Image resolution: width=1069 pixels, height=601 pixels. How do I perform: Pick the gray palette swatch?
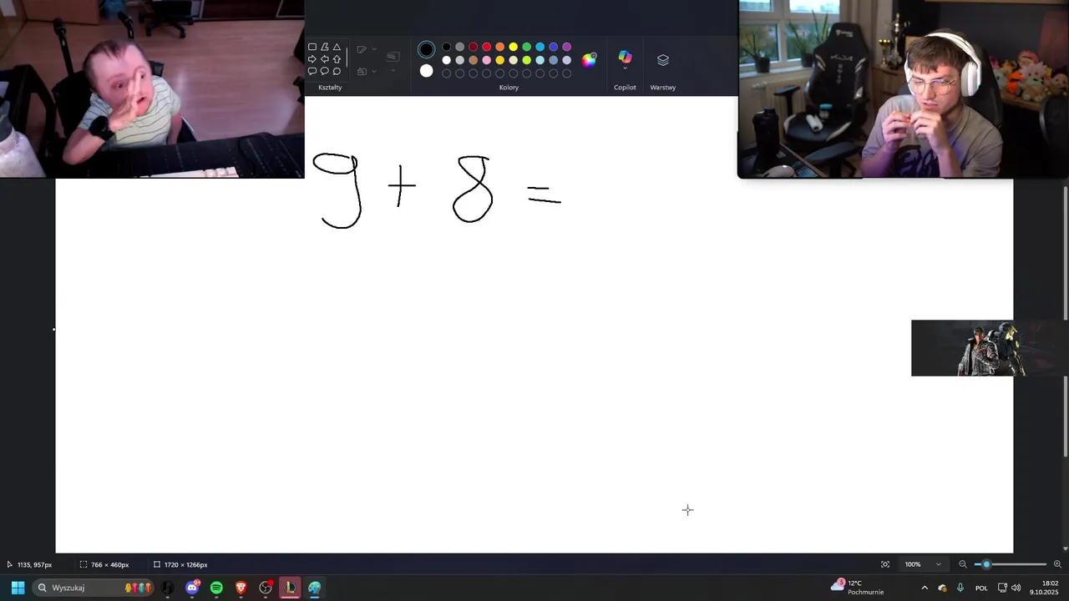point(460,47)
